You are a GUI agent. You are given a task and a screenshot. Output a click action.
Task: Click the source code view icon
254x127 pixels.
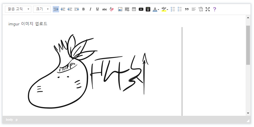[x=201, y=9]
